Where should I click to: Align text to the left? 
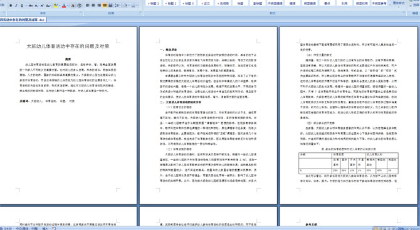88,6
